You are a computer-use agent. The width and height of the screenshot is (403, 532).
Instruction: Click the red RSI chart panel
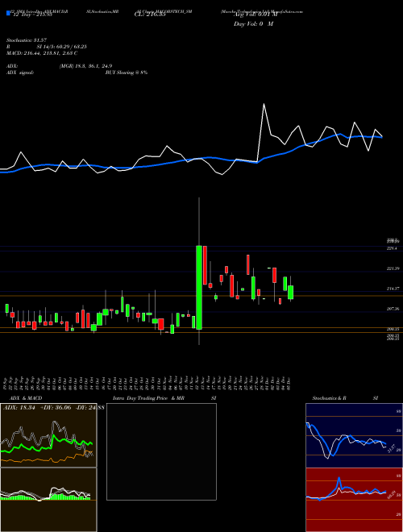click(354, 500)
